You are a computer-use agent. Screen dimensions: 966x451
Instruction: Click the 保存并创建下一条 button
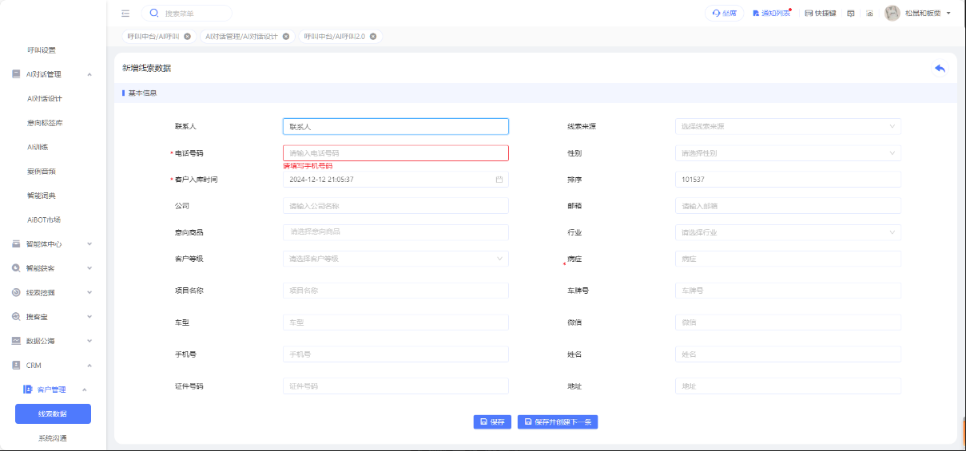(x=558, y=421)
